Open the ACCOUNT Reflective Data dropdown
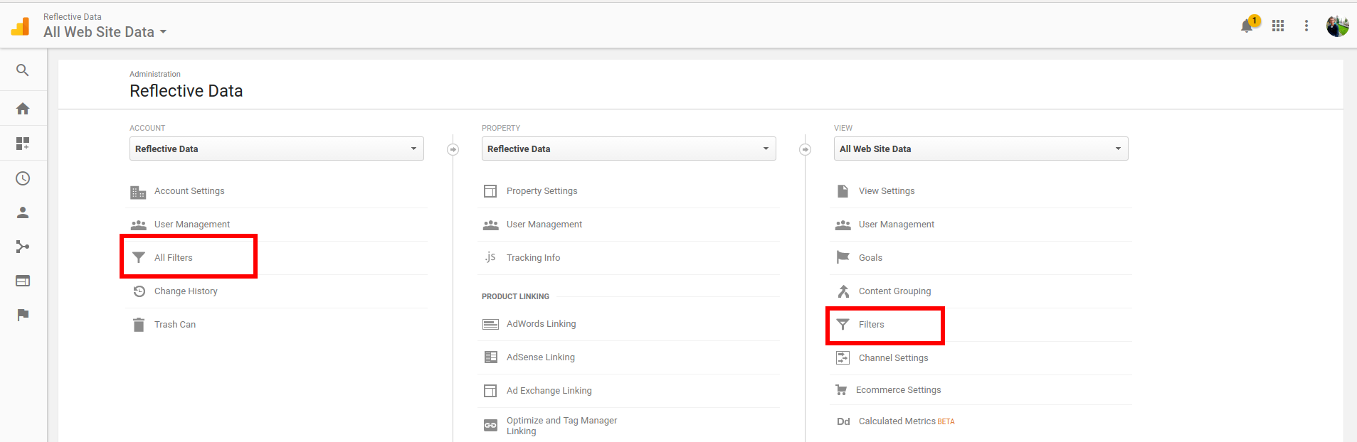Screen dimensions: 1357x442 point(277,149)
